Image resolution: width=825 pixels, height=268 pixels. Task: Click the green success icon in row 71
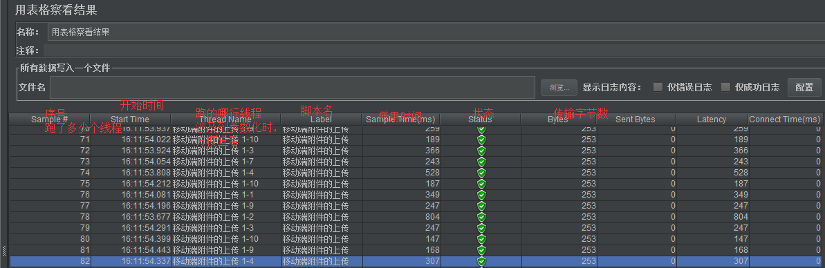point(481,140)
